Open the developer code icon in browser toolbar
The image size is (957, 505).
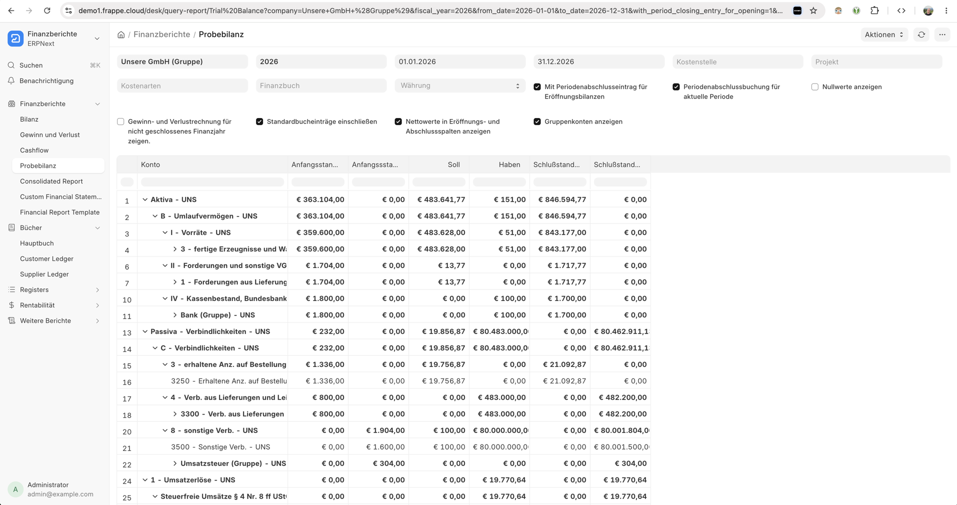click(901, 10)
